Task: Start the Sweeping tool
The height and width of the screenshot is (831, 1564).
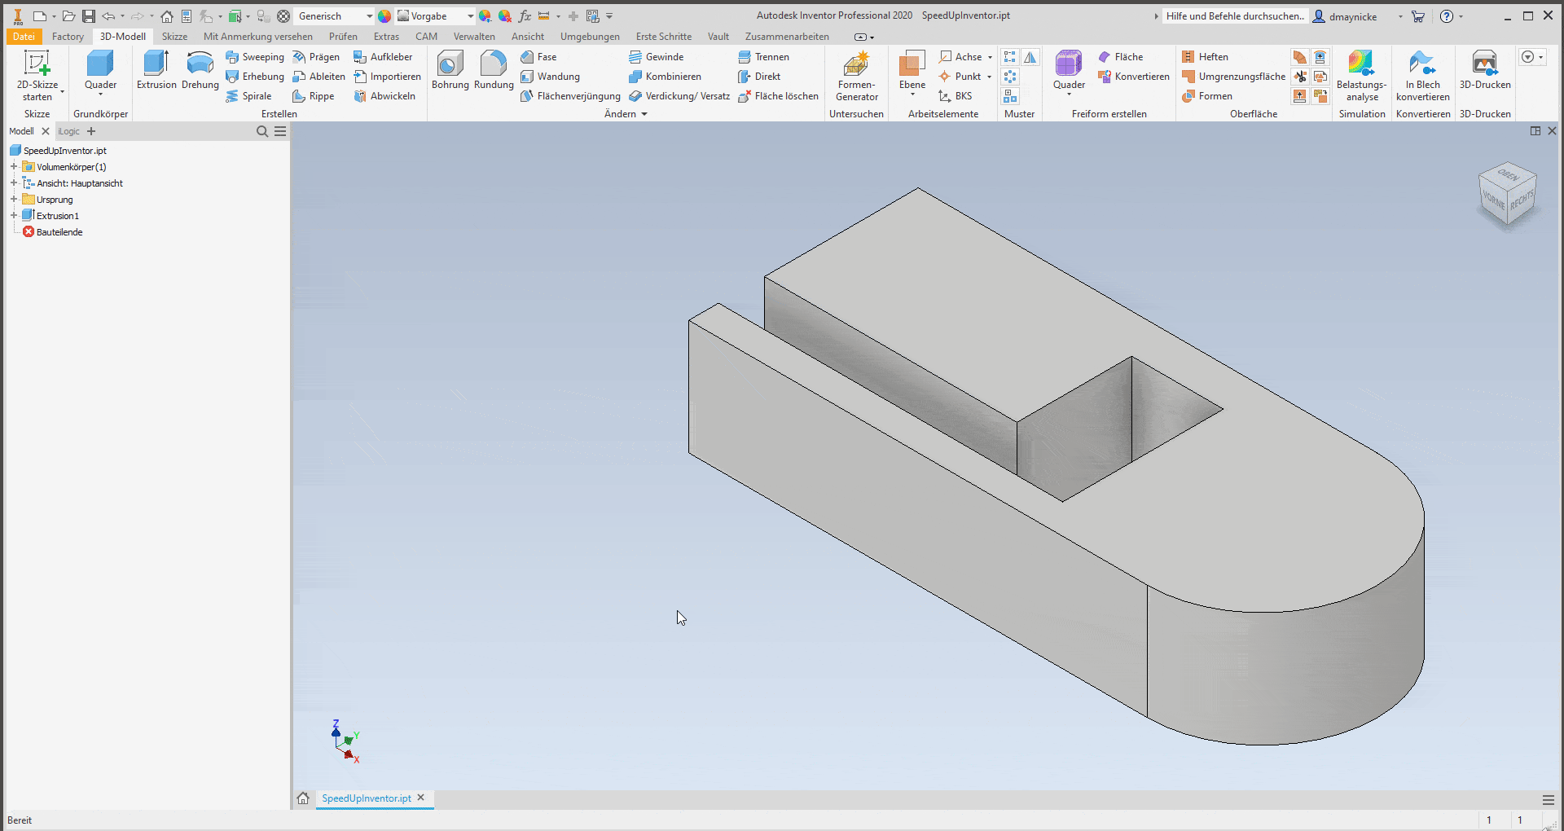Action: click(255, 56)
